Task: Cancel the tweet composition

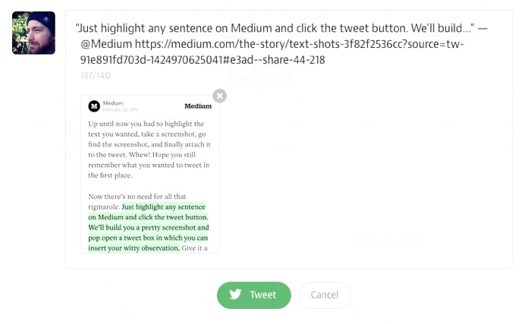Action: (324, 295)
